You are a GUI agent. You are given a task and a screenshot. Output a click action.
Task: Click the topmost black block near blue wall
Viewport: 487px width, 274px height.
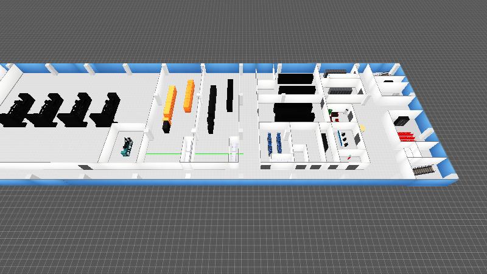296,79
